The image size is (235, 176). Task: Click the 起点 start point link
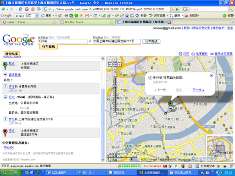coord(11,64)
